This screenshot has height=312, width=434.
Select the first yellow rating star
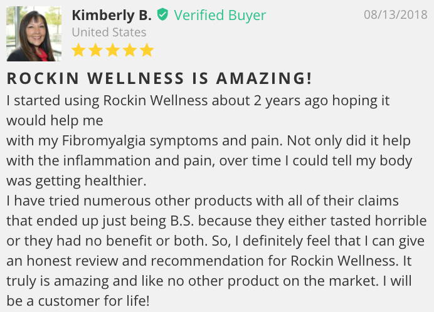click(78, 50)
